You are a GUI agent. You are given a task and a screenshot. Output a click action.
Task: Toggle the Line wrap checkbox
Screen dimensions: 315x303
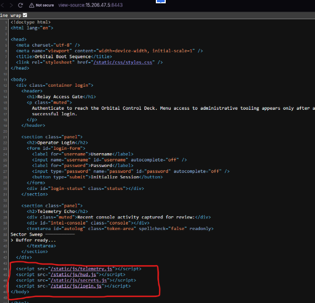click(25, 15)
